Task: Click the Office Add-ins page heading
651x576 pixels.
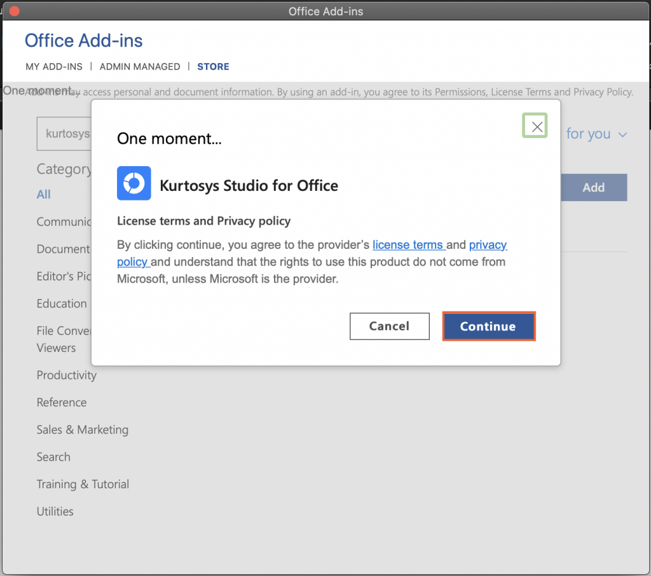Action: point(83,41)
